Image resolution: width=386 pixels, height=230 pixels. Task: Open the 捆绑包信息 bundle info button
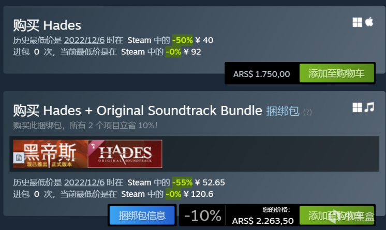pyautogui.click(x=142, y=216)
